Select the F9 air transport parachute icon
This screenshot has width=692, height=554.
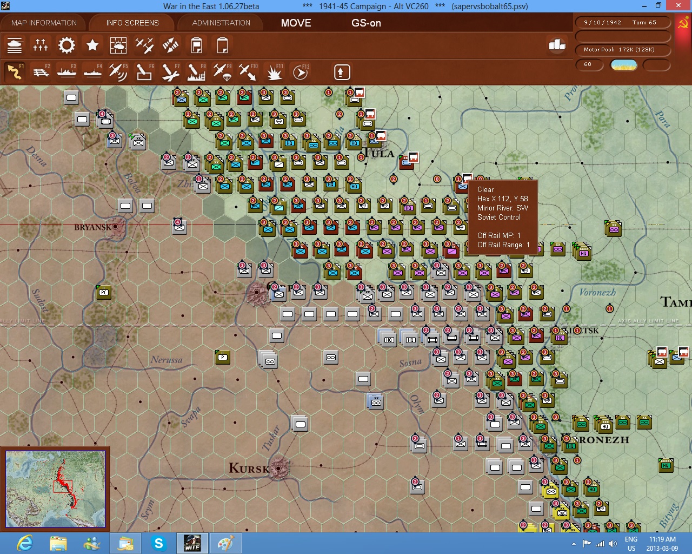222,71
